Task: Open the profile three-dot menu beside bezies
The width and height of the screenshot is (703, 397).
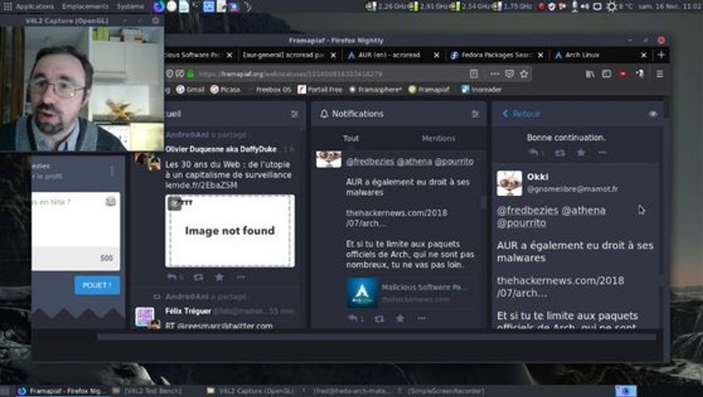Action: (112, 171)
